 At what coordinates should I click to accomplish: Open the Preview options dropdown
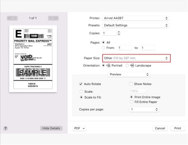tap(129, 75)
